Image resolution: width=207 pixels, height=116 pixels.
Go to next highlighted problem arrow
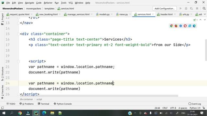[x=205, y=20]
